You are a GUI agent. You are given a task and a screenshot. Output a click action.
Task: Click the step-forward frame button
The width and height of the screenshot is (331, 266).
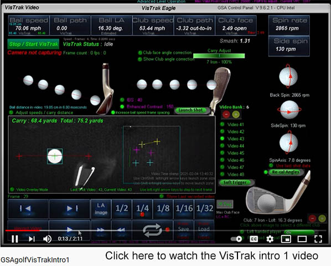pos(69,209)
